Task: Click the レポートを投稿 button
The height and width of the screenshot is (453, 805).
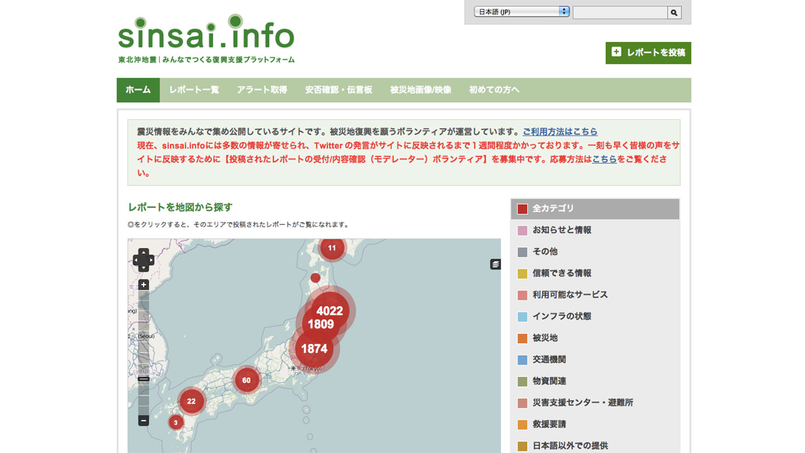Action: [x=648, y=53]
